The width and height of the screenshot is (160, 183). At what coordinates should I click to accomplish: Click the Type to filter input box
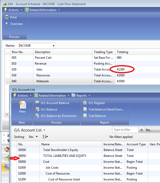(x=125, y=130)
